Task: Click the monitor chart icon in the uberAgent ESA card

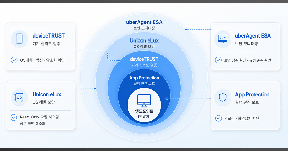Action: tap(223, 39)
